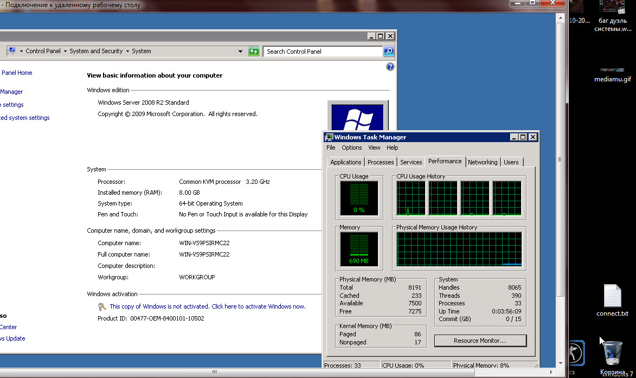Click the Memory 690 MB gauge

click(x=359, y=249)
